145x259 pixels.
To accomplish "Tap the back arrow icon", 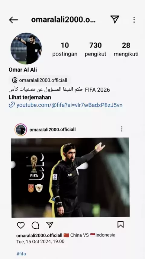I will 14,20.
